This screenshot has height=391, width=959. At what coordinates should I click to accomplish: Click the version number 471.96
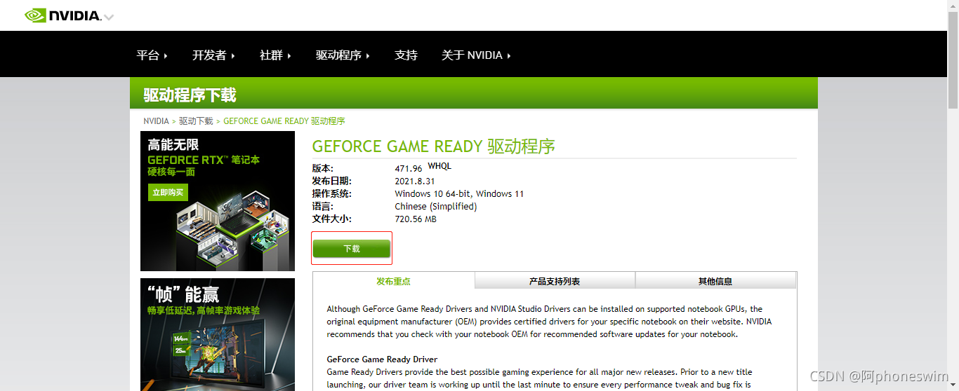[x=409, y=168]
